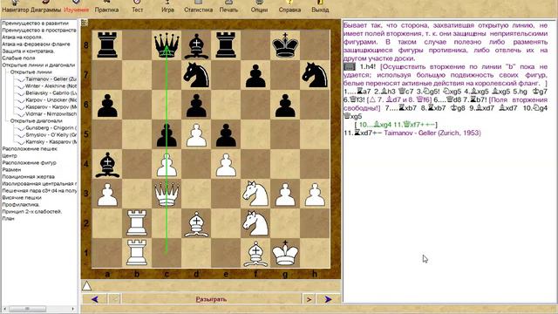Go to the next position with the blue right arrow
The height and width of the screenshot is (314, 558).
(x=328, y=299)
